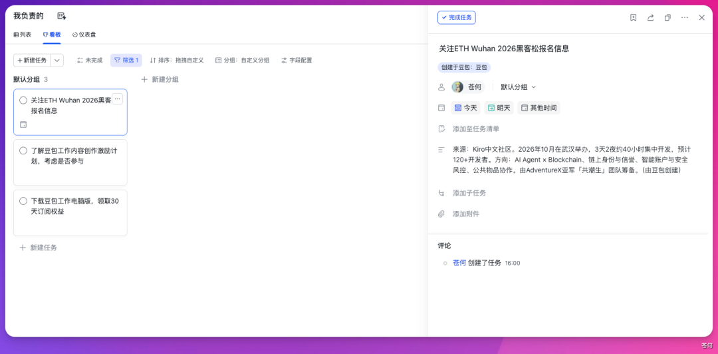718x354 pixels.
Task: Click 添加附件
Action: (x=466, y=214)
